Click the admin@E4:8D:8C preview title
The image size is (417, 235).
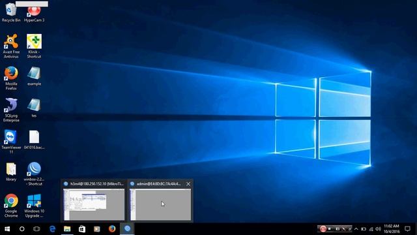point(158,184)
